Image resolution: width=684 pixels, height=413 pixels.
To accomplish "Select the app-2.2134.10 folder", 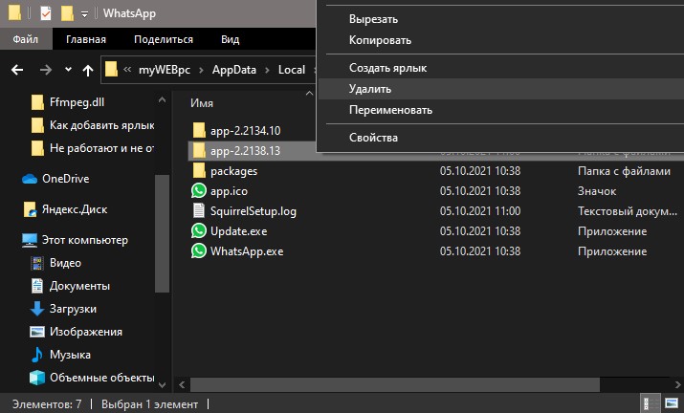I will coord(245,131).
